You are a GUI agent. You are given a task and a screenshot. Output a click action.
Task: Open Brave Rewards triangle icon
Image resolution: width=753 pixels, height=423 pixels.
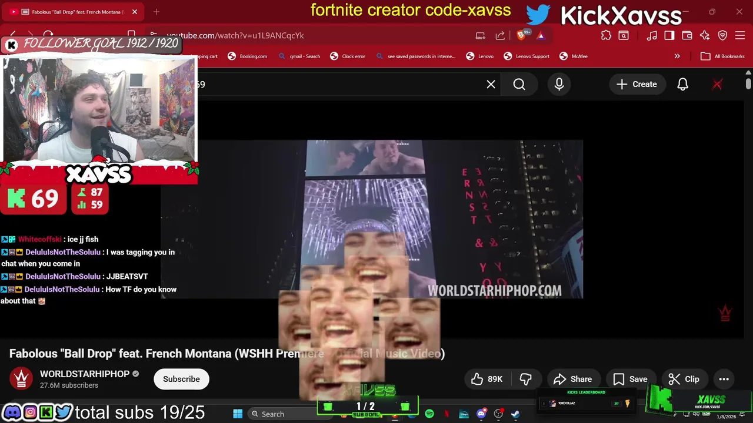541,35
